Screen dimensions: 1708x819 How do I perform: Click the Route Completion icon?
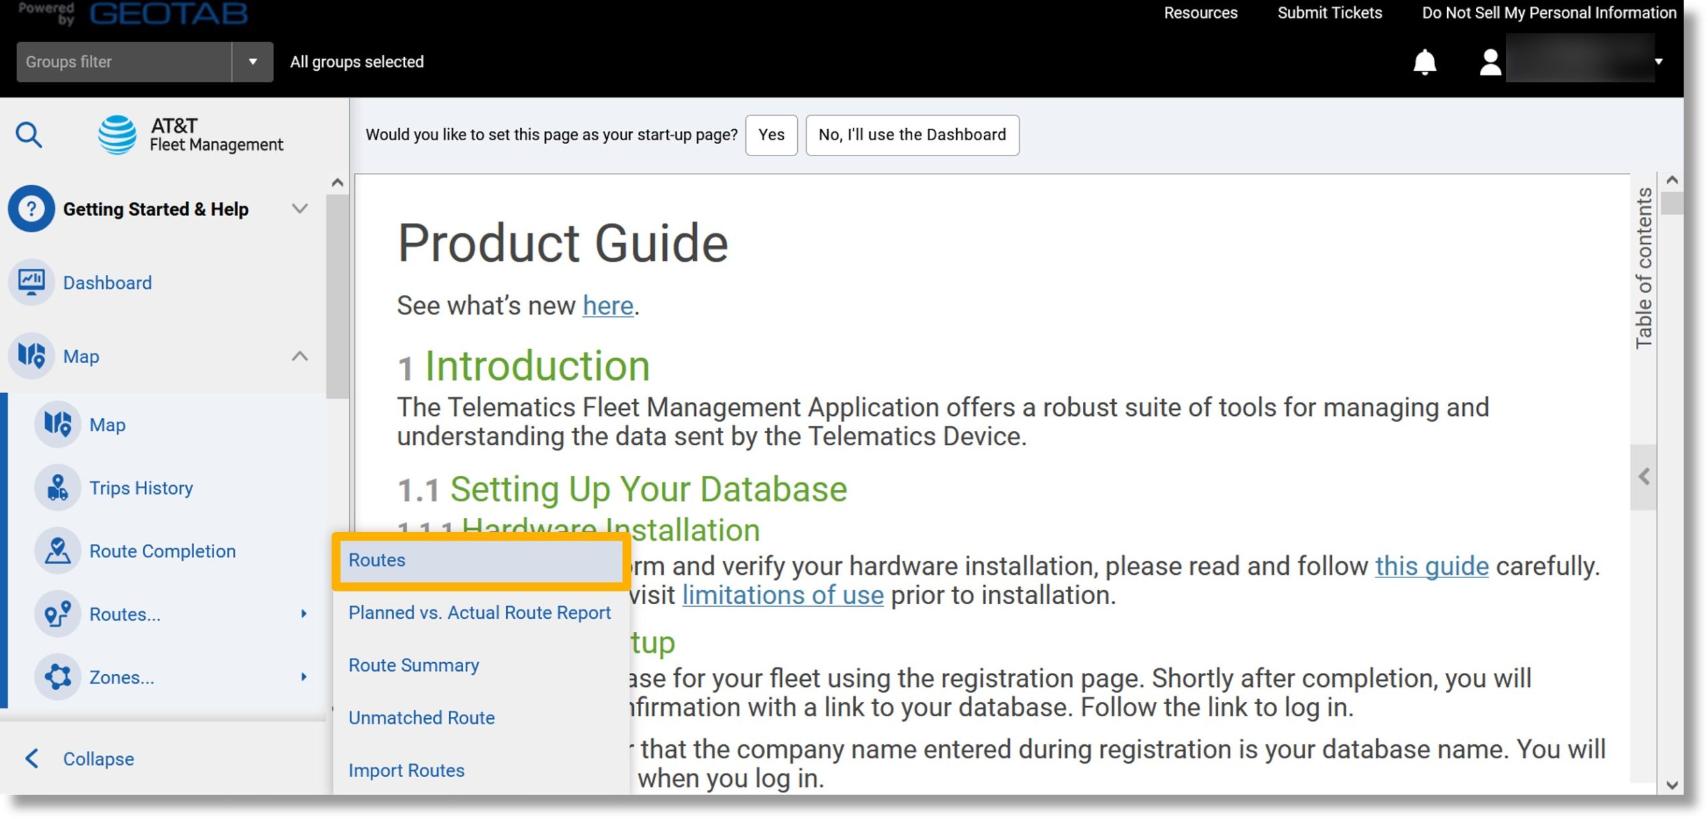(57, 551)
